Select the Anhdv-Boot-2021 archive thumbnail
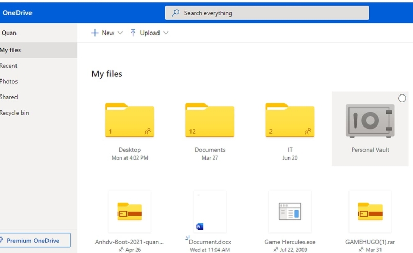The width and height of the screenshot is (413, 253). [x=130, y=212]
